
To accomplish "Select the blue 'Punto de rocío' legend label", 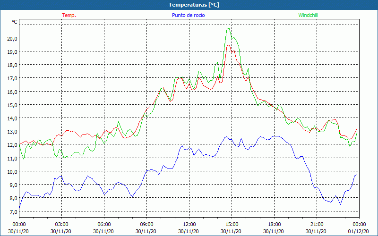I will point(188,15).
